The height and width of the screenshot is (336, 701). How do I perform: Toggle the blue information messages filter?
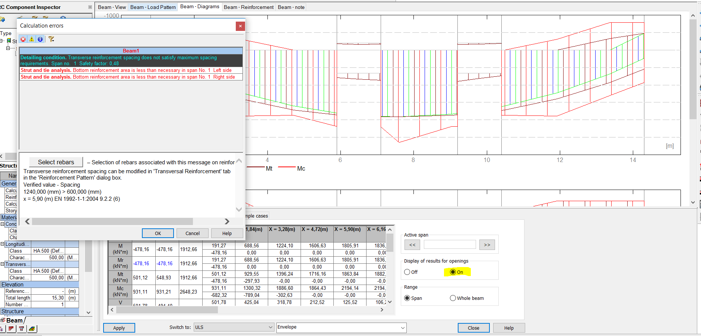(40, 39)
